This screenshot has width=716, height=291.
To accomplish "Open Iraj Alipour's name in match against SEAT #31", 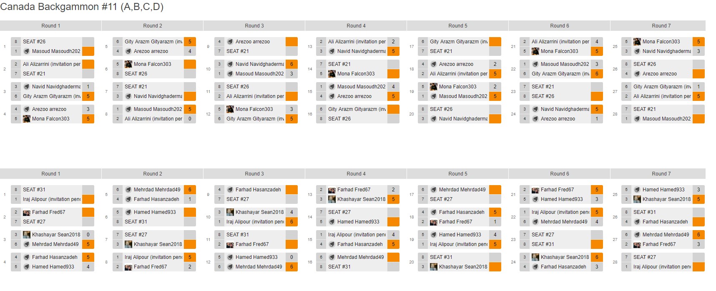I will click(x=52, y=199).
